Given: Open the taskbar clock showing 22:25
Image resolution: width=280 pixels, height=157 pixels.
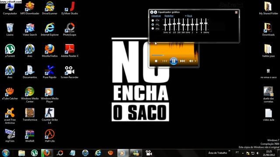Looking at the screenshot, I should point(269,153).
